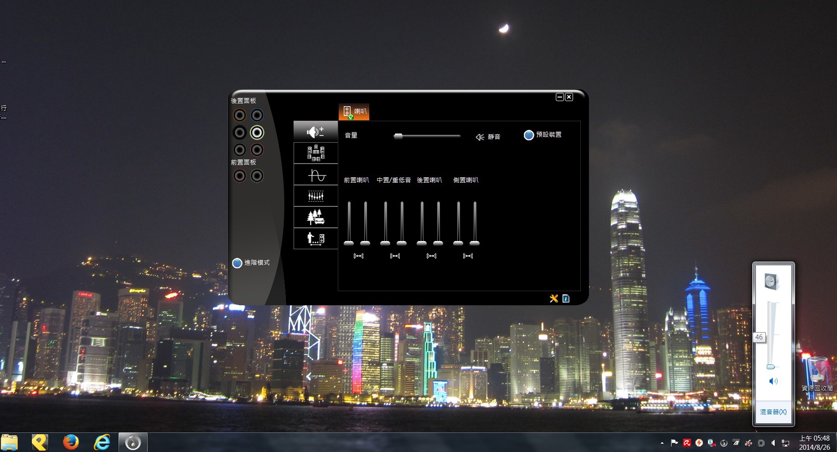The width and height of the screenshot is (837, 452).
Task: Toggle the link icon under 後置喇叭
Action: coord(431,256)
